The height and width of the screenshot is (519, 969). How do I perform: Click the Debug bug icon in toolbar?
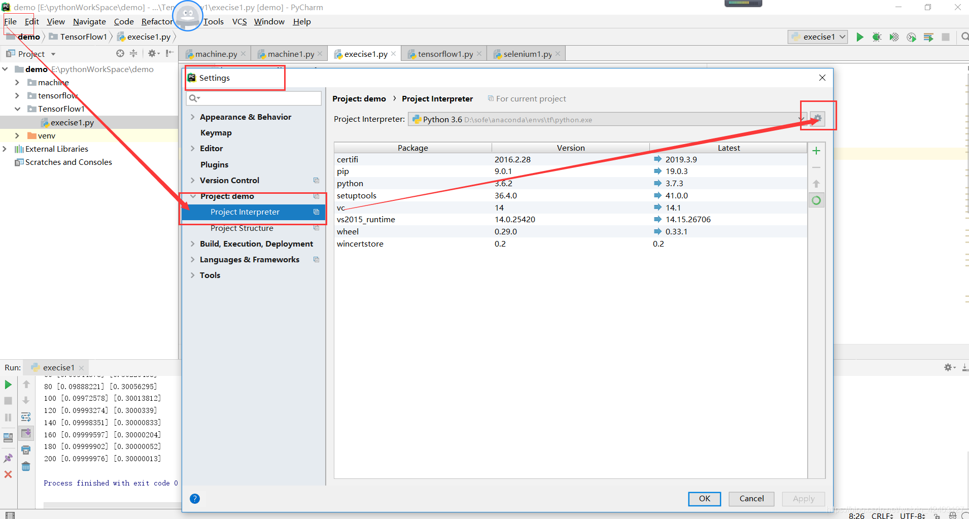pos(877,37)
